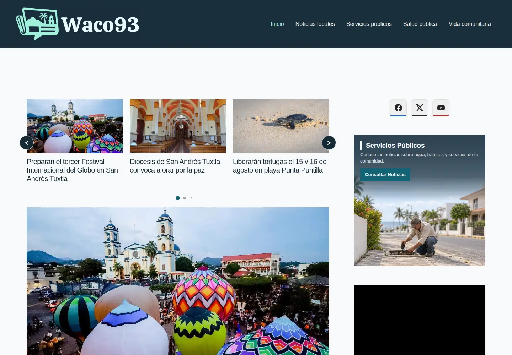Go to Inicio menu item
The height and width of the screenshot is (355, 512).
click(x=277, y=24)
